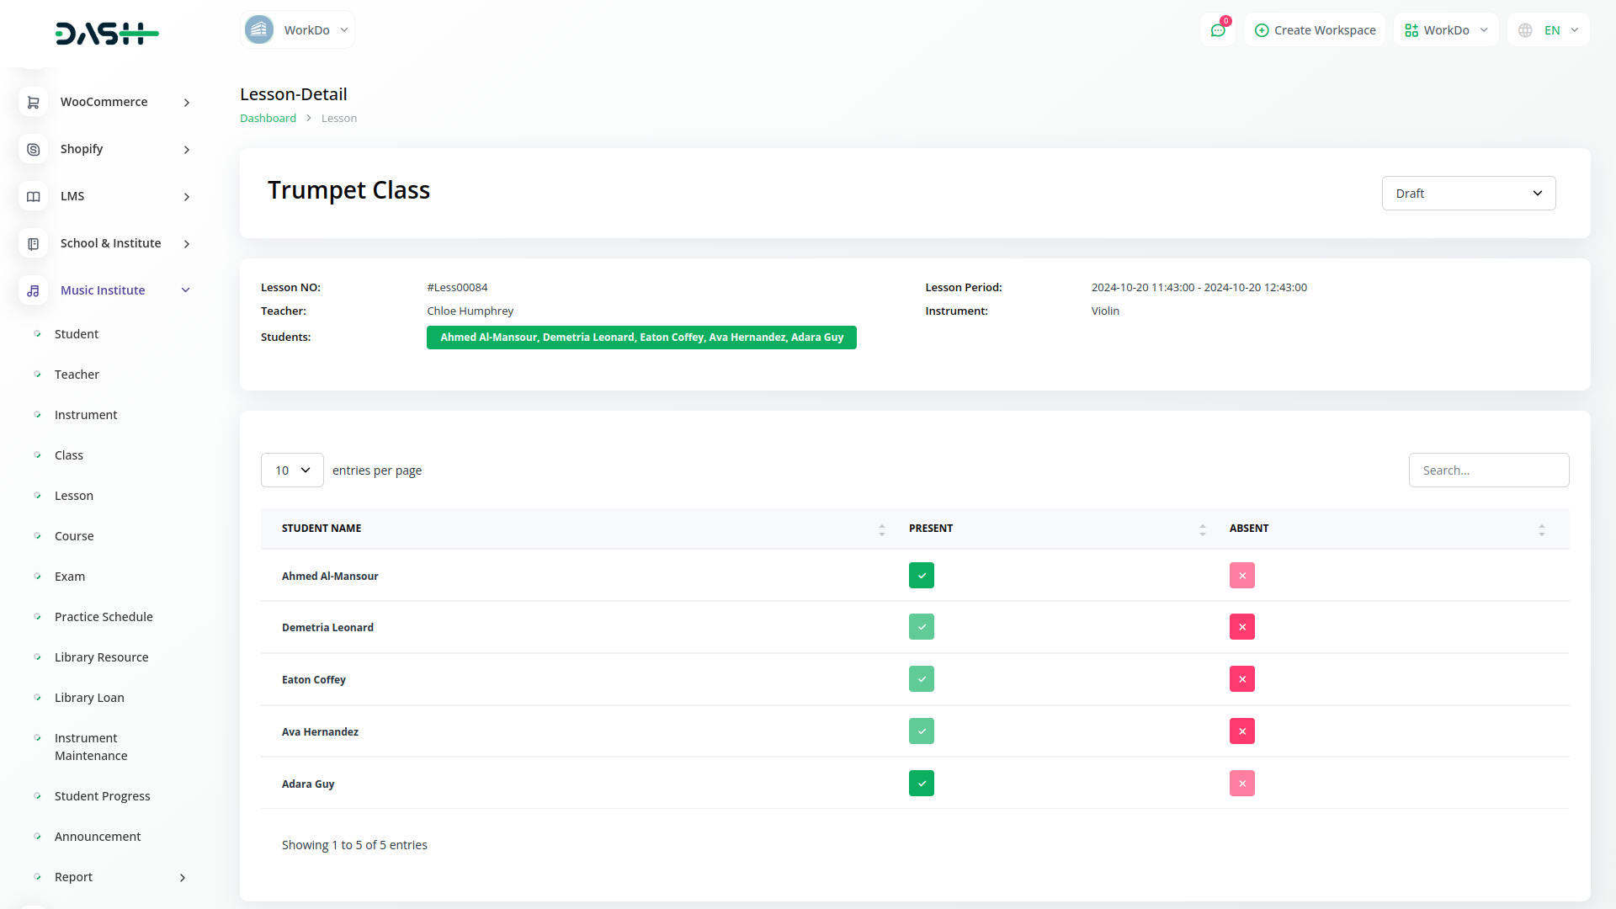Click the WooCommerce cart icon
Screen dimensions: 1616x909
point(33,102)
